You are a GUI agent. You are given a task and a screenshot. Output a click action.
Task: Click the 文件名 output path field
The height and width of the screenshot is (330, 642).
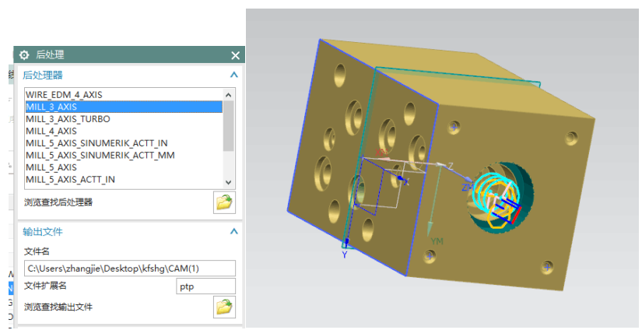point(128,269)
